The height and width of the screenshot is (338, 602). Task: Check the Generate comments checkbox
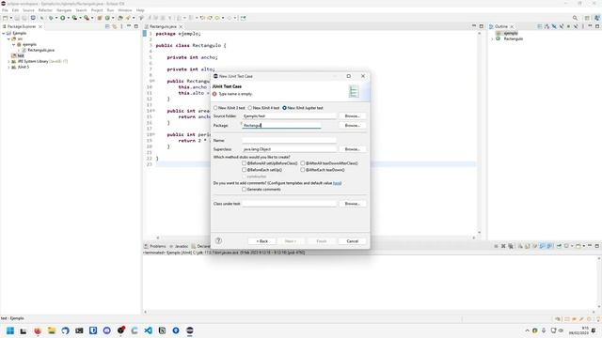coord(245,190)
